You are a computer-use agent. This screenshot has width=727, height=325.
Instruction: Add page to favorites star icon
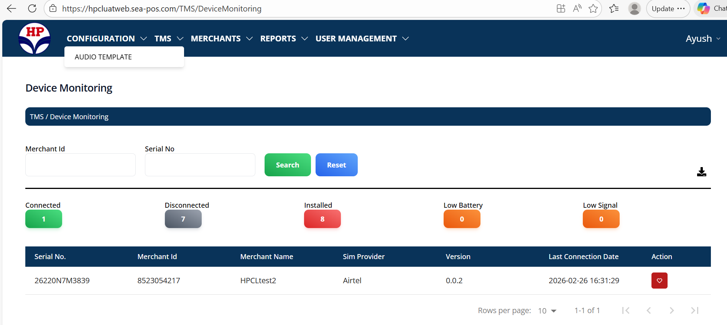tap(593, 8)
